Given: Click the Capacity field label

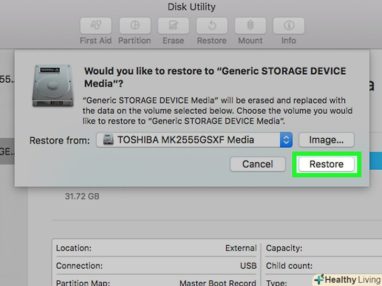Looking at the screenshot, I should point(284,248).
